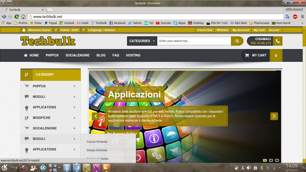The height and width of the screenshot is (172, 306).
Task: Reload the Techbulk page
Action: click(x=17, y=17)
